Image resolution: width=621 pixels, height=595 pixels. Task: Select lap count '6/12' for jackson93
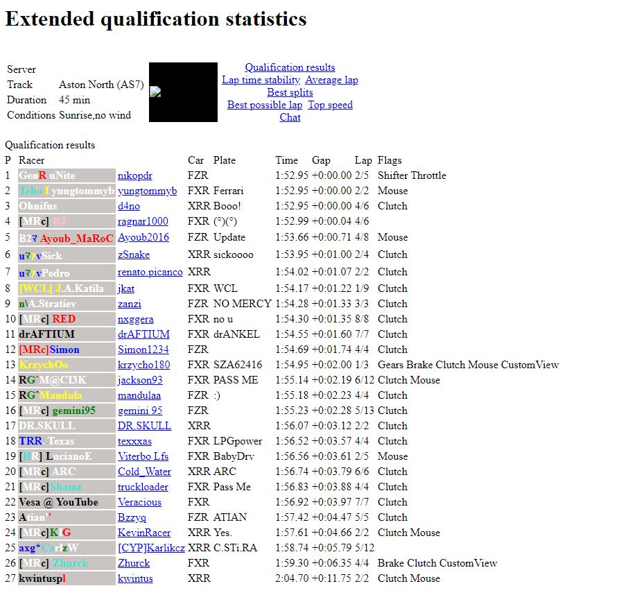(x=365, y=380)
